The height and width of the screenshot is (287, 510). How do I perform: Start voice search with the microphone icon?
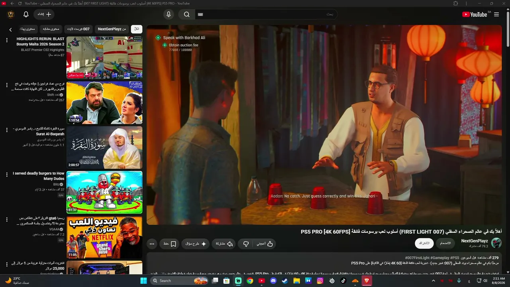(169, 14)
